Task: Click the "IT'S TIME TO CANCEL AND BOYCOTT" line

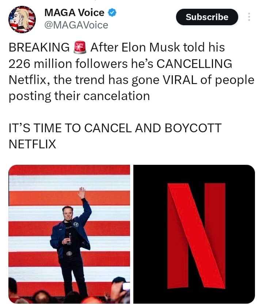Action: 114,128
